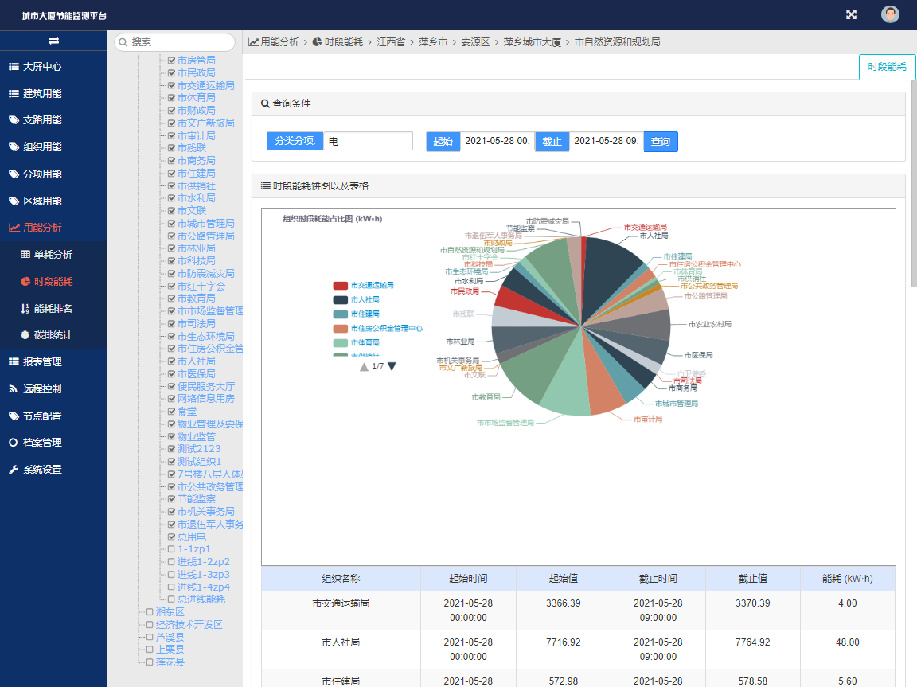The height and width of the screenshot is (687, 917).
Task: Go to previous legend page arrow
Action: click(x=364, y=366)
